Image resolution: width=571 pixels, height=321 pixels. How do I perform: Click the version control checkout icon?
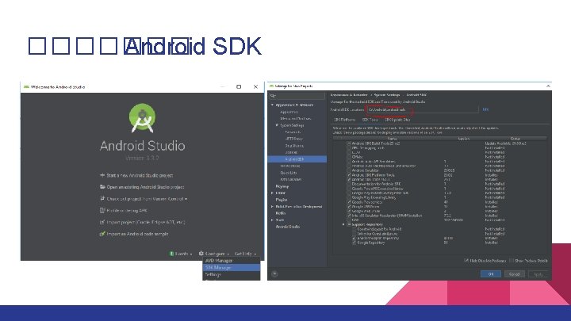(x=102, y=199)
